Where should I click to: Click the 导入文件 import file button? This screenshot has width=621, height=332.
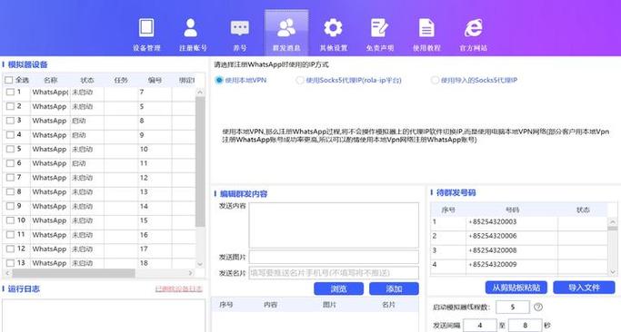tap(584, 288)
